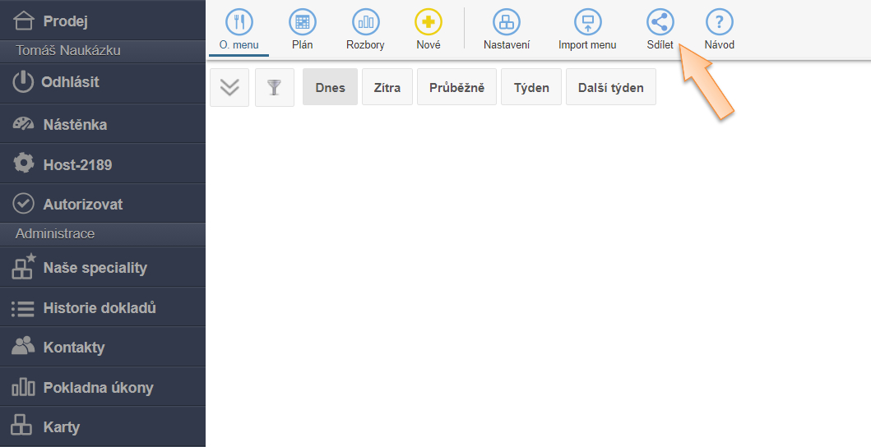Open Historie dokladů in sidebar
Screen dimensions: 871x447
tap(99, 308)
